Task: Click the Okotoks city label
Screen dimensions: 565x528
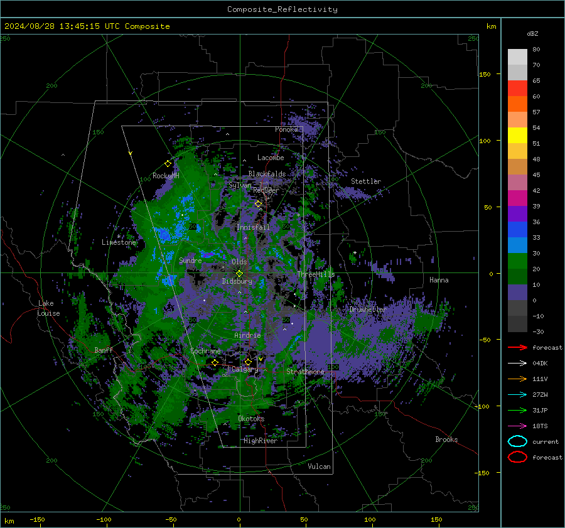Action: tap(251, 419)
